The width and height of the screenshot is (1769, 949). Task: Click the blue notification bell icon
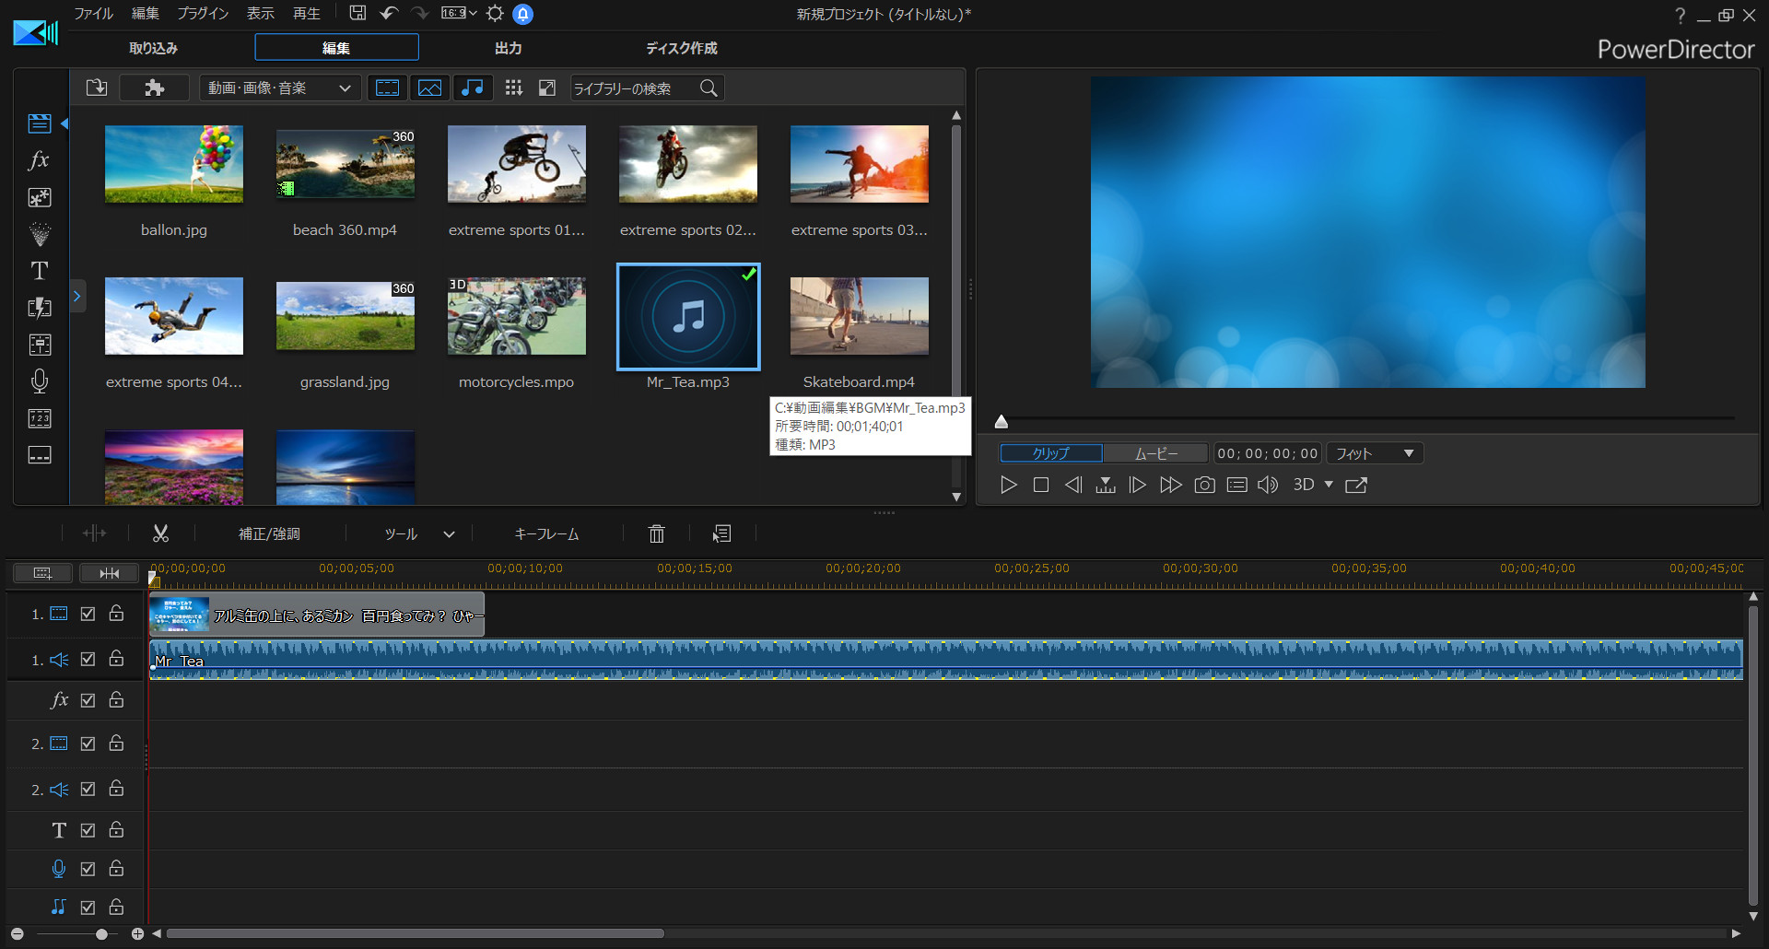click(x=522, y=14)
